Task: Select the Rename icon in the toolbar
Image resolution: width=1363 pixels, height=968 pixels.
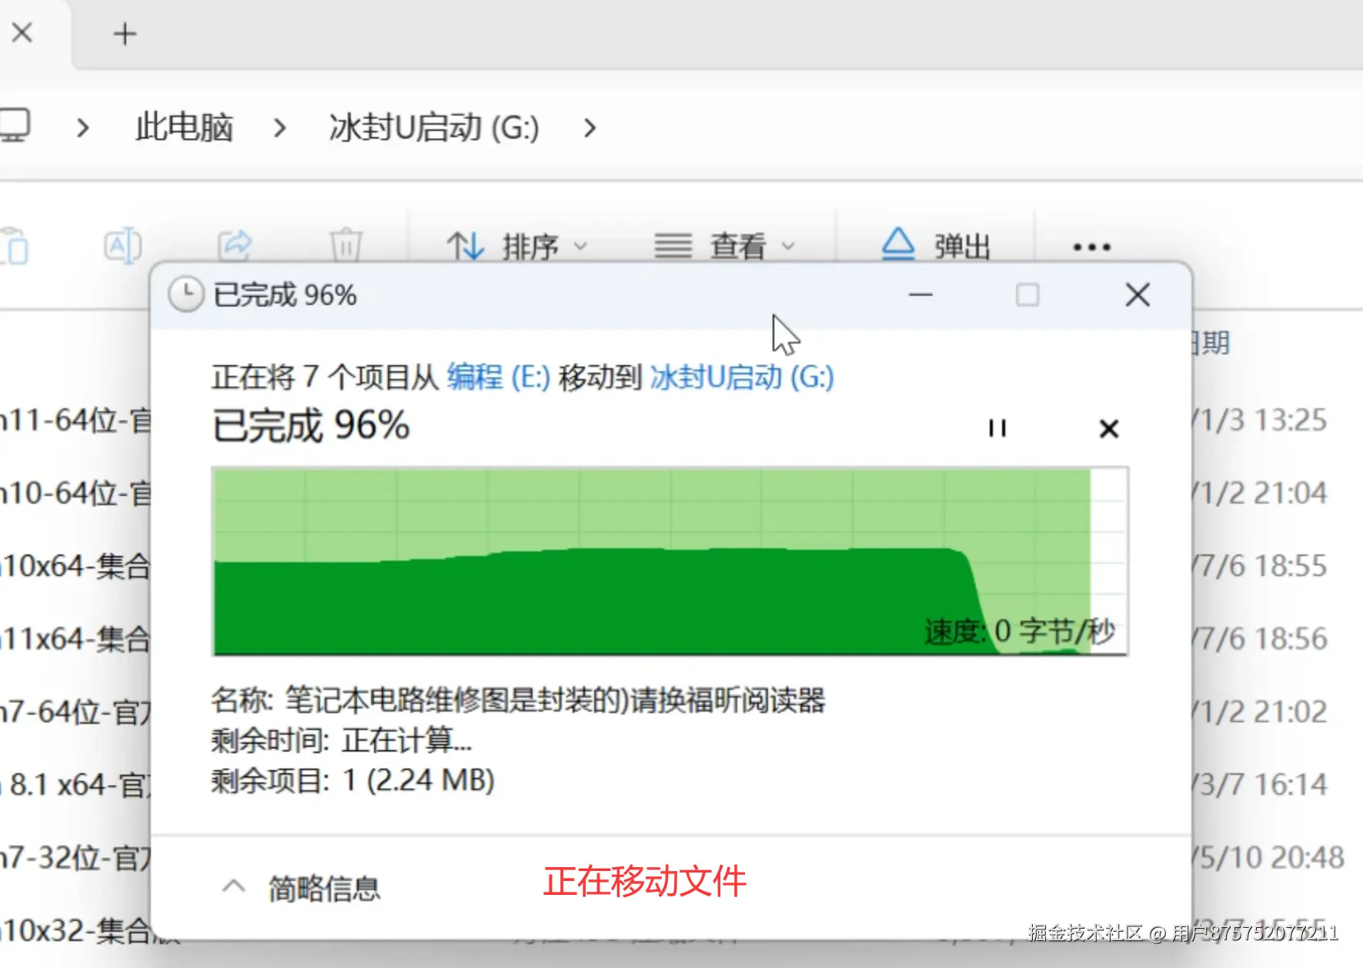Action: (x=122, y=245)
